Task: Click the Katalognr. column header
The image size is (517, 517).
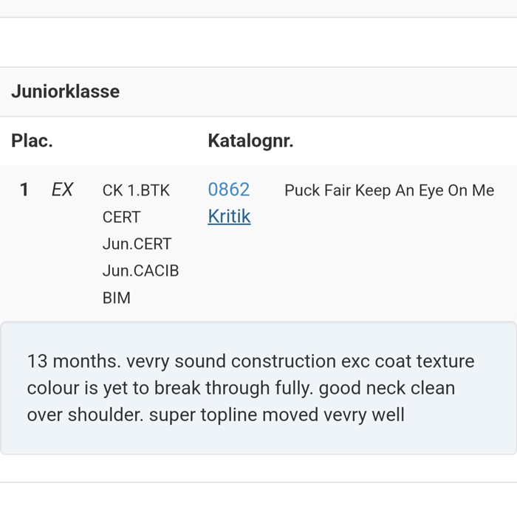Action: coord(250,141)
